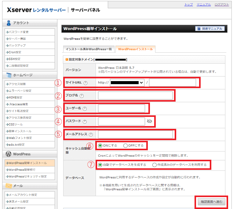233x209 pixels.
Task: Open .htaccess編集 in the sidebar
Action: pyautogui.click(x=30, y=104)
